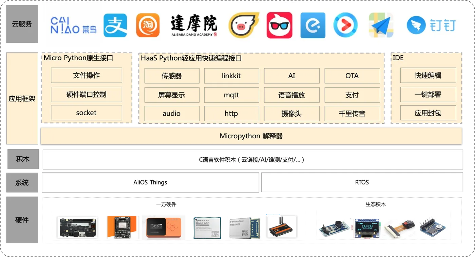Click the mqtt box
Screen dimensions: 475x257
pos(231,95)
